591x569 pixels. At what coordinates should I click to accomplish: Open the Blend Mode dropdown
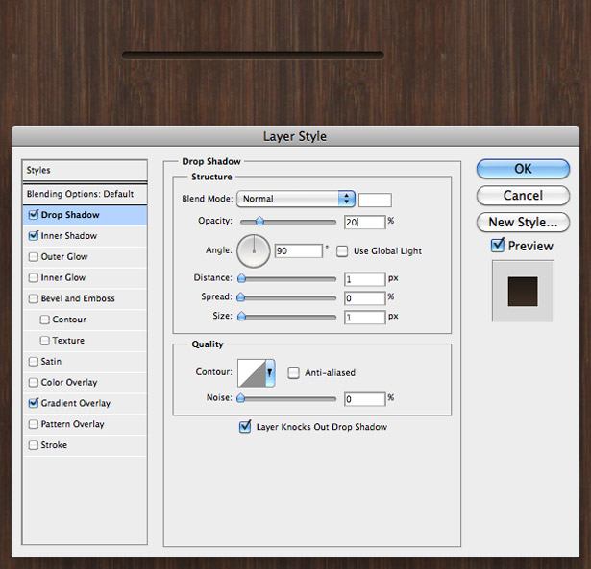coord(296,199)
